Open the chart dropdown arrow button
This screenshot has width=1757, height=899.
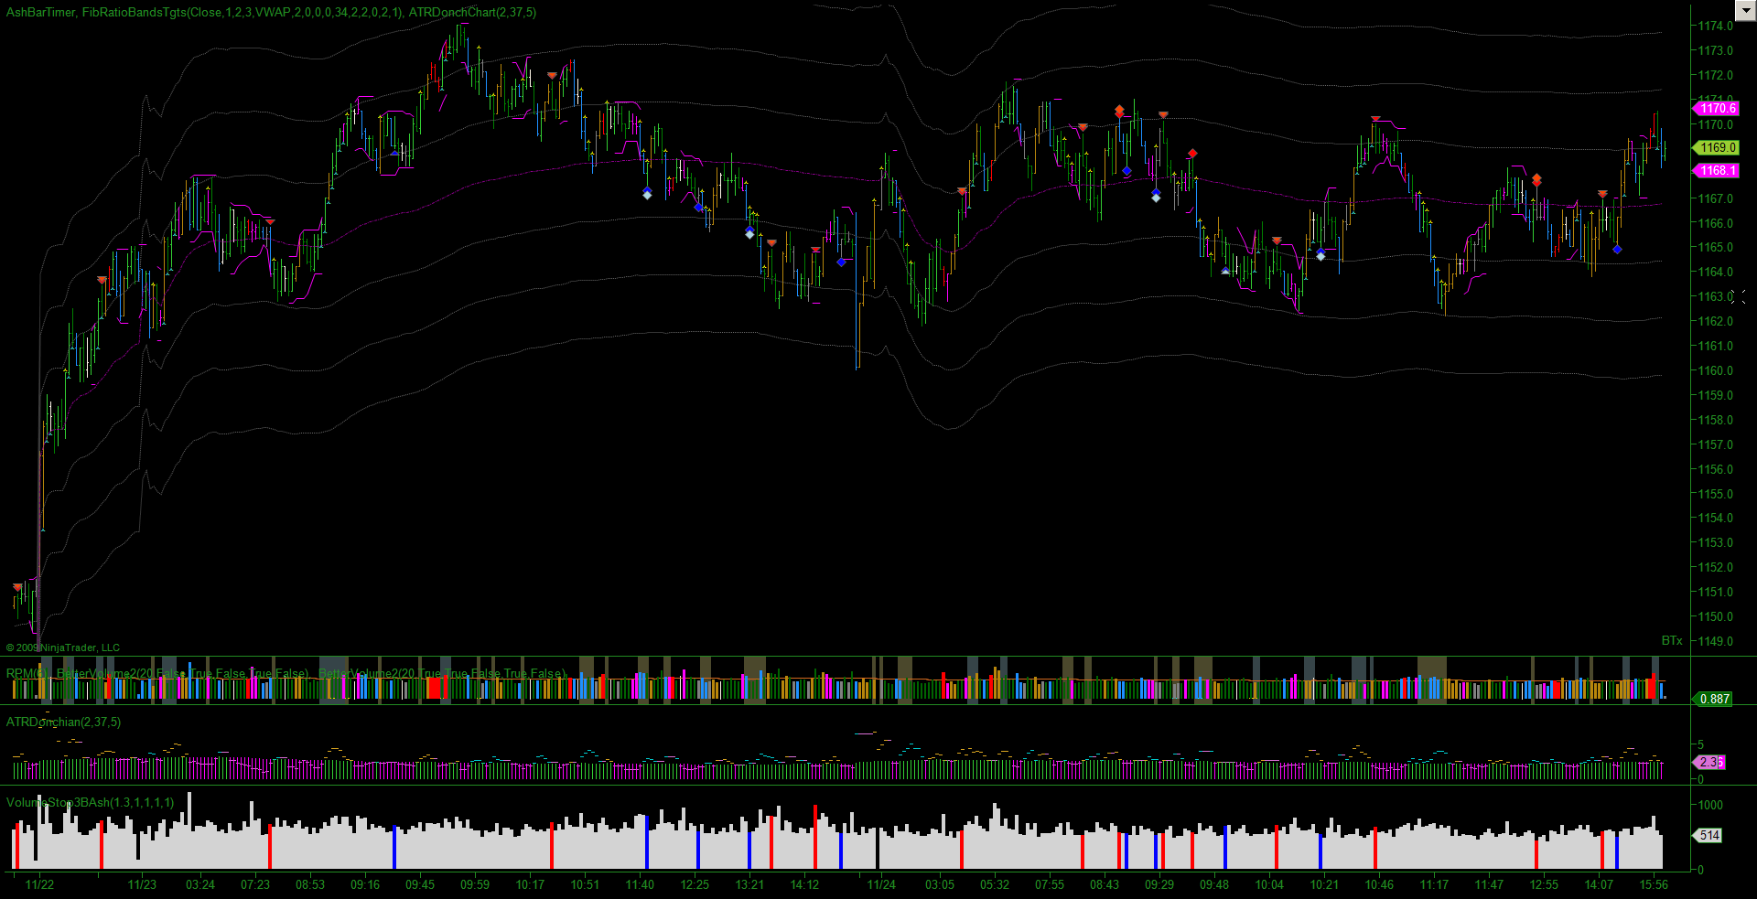click(x=1745, y=9)
